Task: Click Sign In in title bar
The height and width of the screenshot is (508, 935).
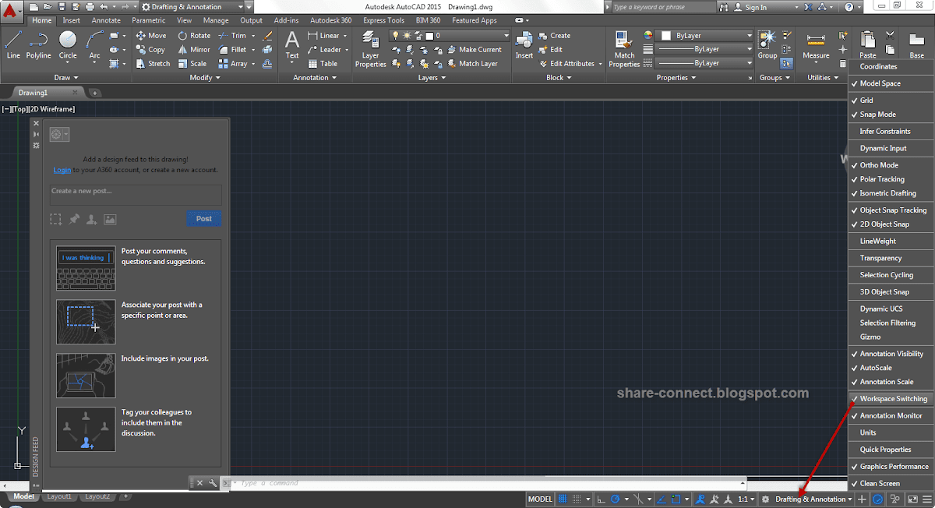Action: point(756,7)
